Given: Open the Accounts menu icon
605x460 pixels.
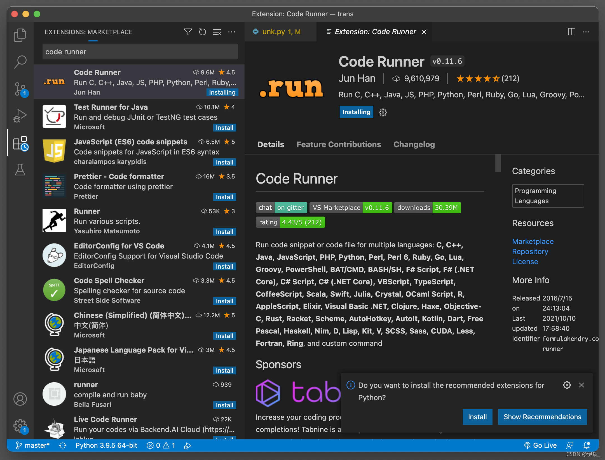Looking at the screenshot, I should point(20,399).
